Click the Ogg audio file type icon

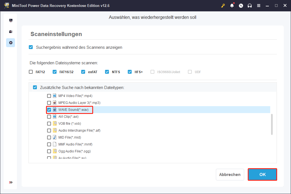point(55,151)
